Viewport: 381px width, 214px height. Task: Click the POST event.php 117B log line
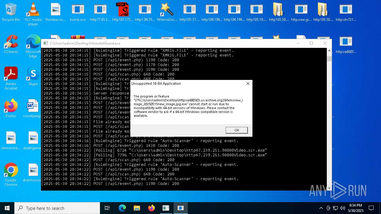tap(110, 65)
